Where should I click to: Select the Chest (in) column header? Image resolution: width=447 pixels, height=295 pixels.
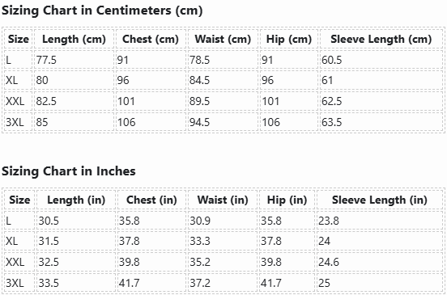tap(151, 200)
